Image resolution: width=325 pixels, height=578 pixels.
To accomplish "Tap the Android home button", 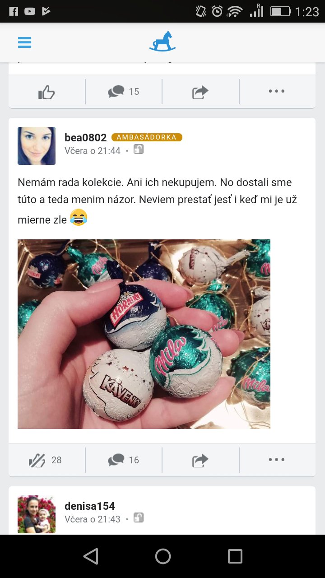I will [163, 556].
